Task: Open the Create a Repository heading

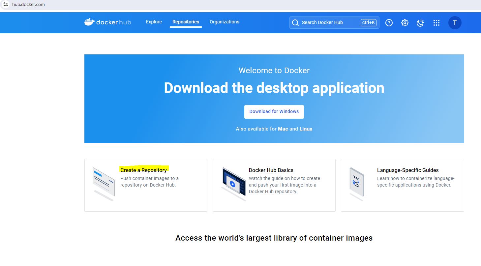Action: click(143, 170)
